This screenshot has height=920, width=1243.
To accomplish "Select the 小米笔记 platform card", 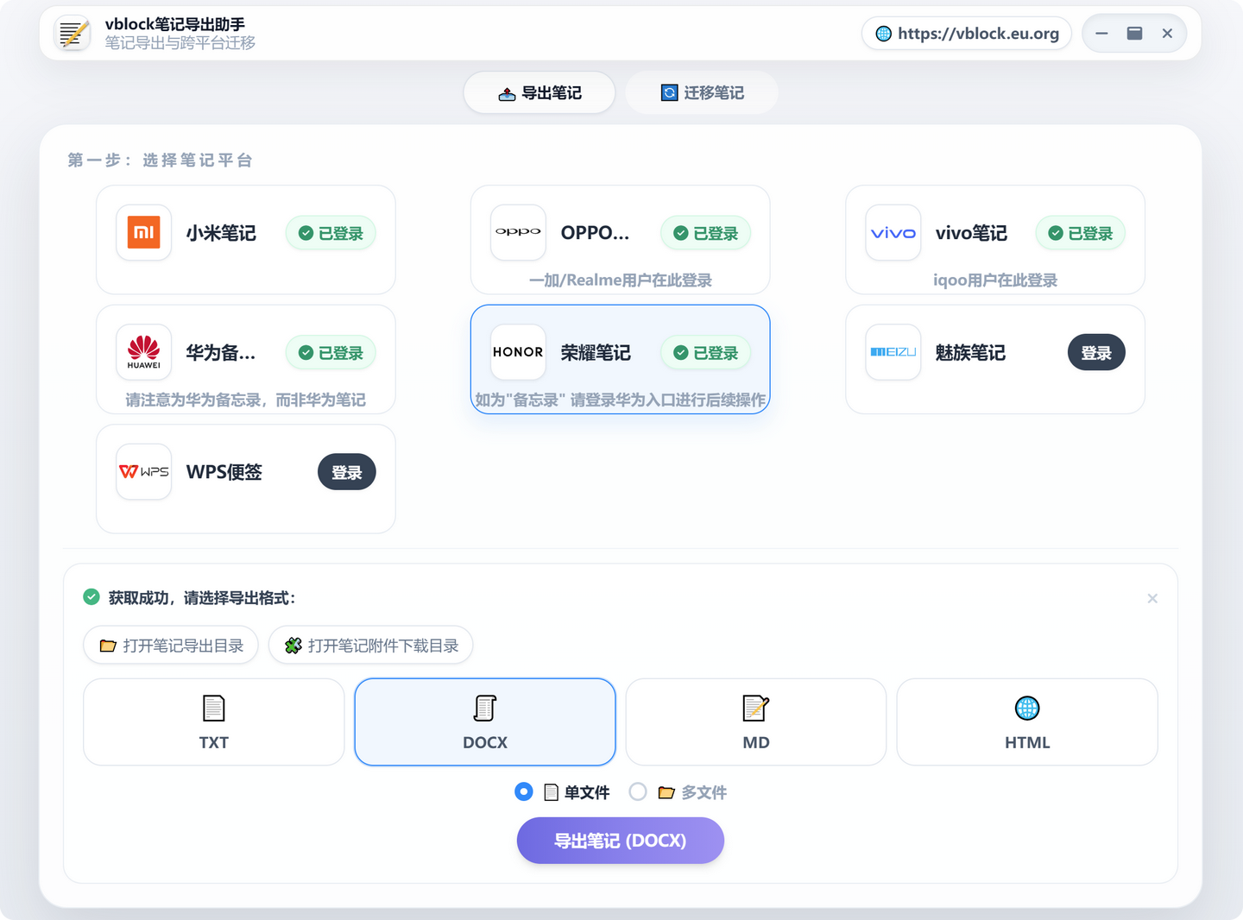I will (x=246, y=240).
